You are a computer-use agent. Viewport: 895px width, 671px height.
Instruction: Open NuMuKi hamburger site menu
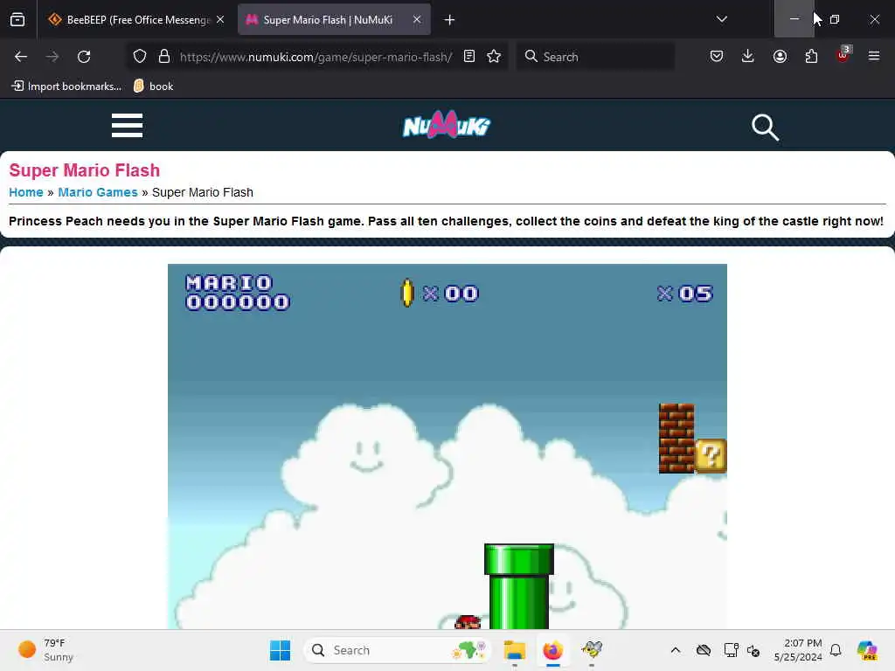coord(127,125)
